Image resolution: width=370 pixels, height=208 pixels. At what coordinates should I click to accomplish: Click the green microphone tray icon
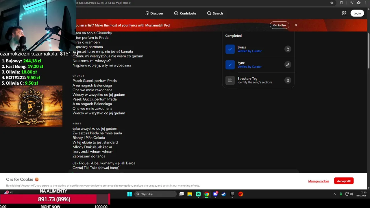point(341,194)
